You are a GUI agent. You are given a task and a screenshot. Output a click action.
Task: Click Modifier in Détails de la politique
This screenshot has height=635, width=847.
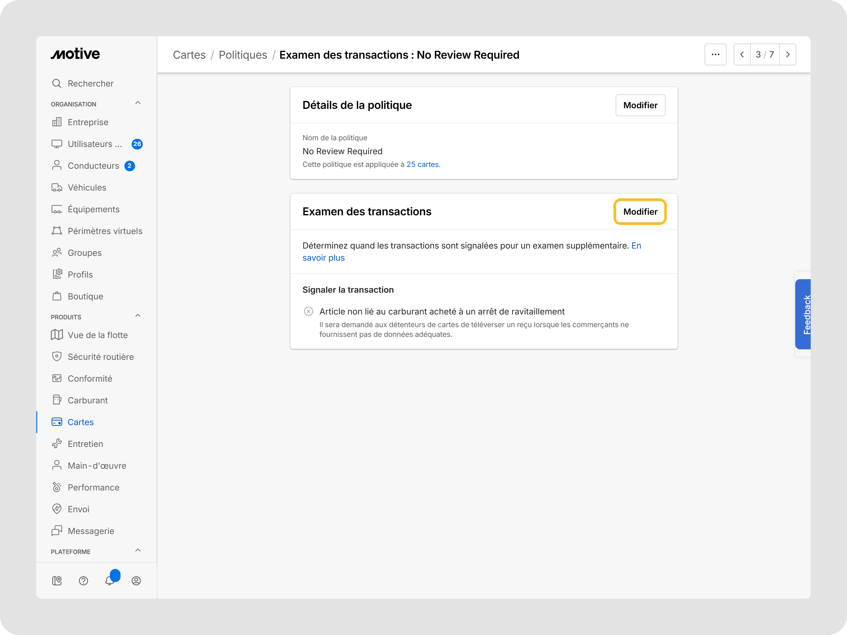pyautogui.click(x=640, y=105)
